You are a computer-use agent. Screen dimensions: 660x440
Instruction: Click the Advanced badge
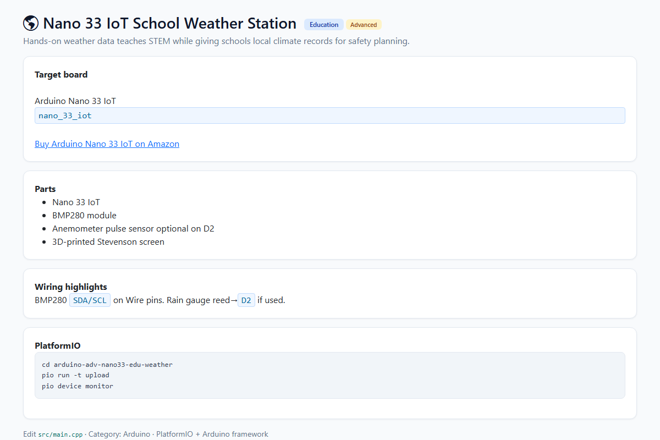coord(364,25)
